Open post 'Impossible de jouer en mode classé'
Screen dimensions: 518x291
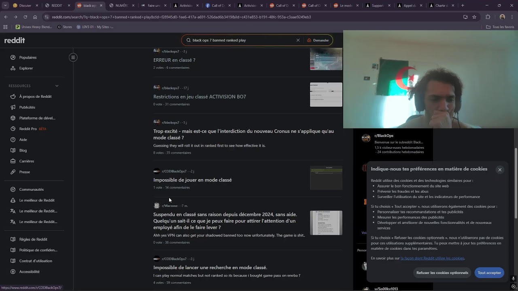[193, 180]
